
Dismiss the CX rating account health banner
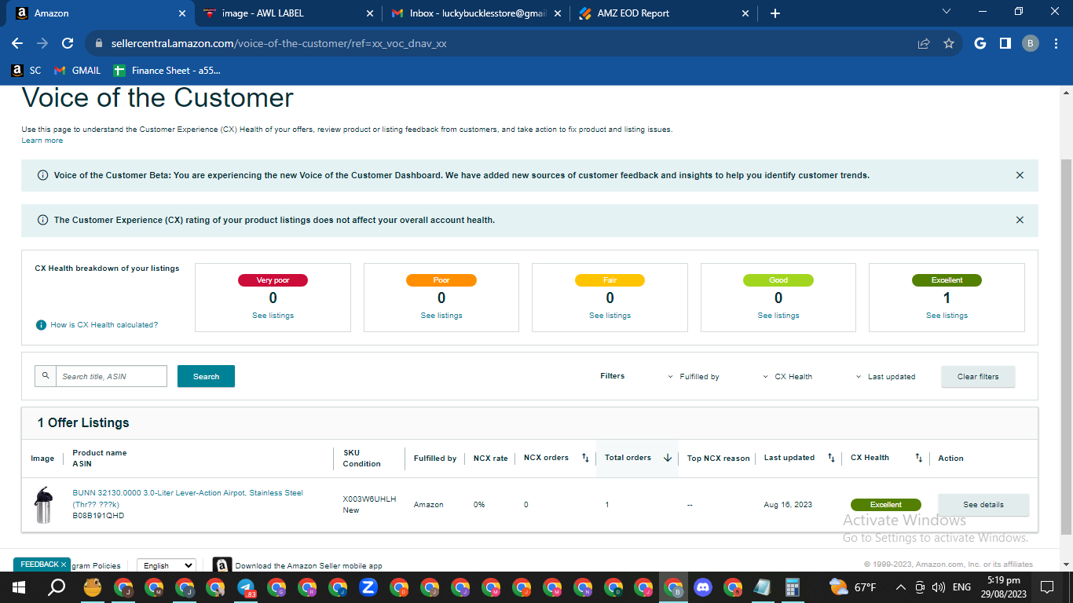point(1020,220)
